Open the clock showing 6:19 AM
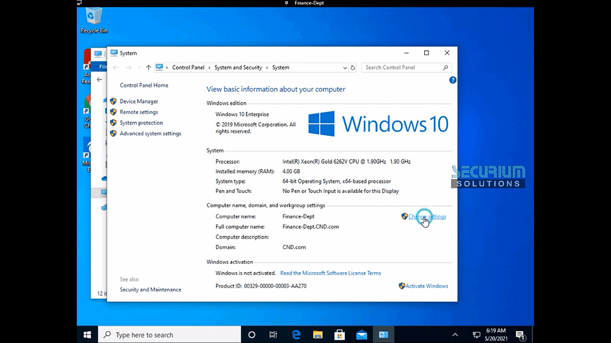This screenshot has height=343, width=611. (496, 335)
